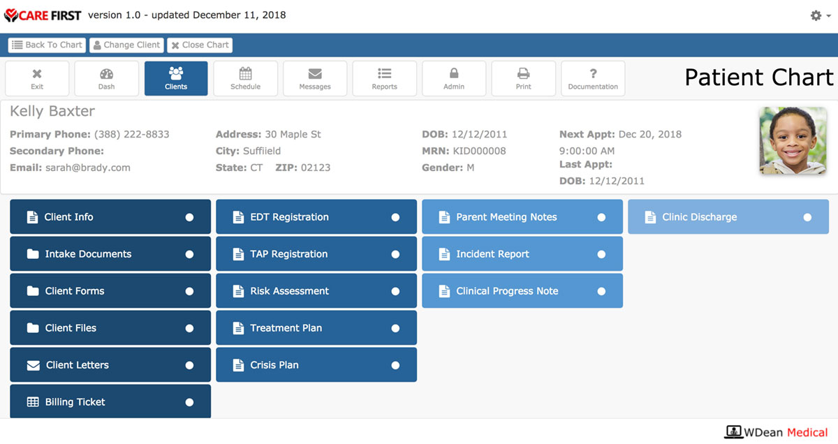Image resolution: width=838 pixels, height=444 pixels.
Task: Toggle the dot on Risk Assessment
Action: pos(395,291)
